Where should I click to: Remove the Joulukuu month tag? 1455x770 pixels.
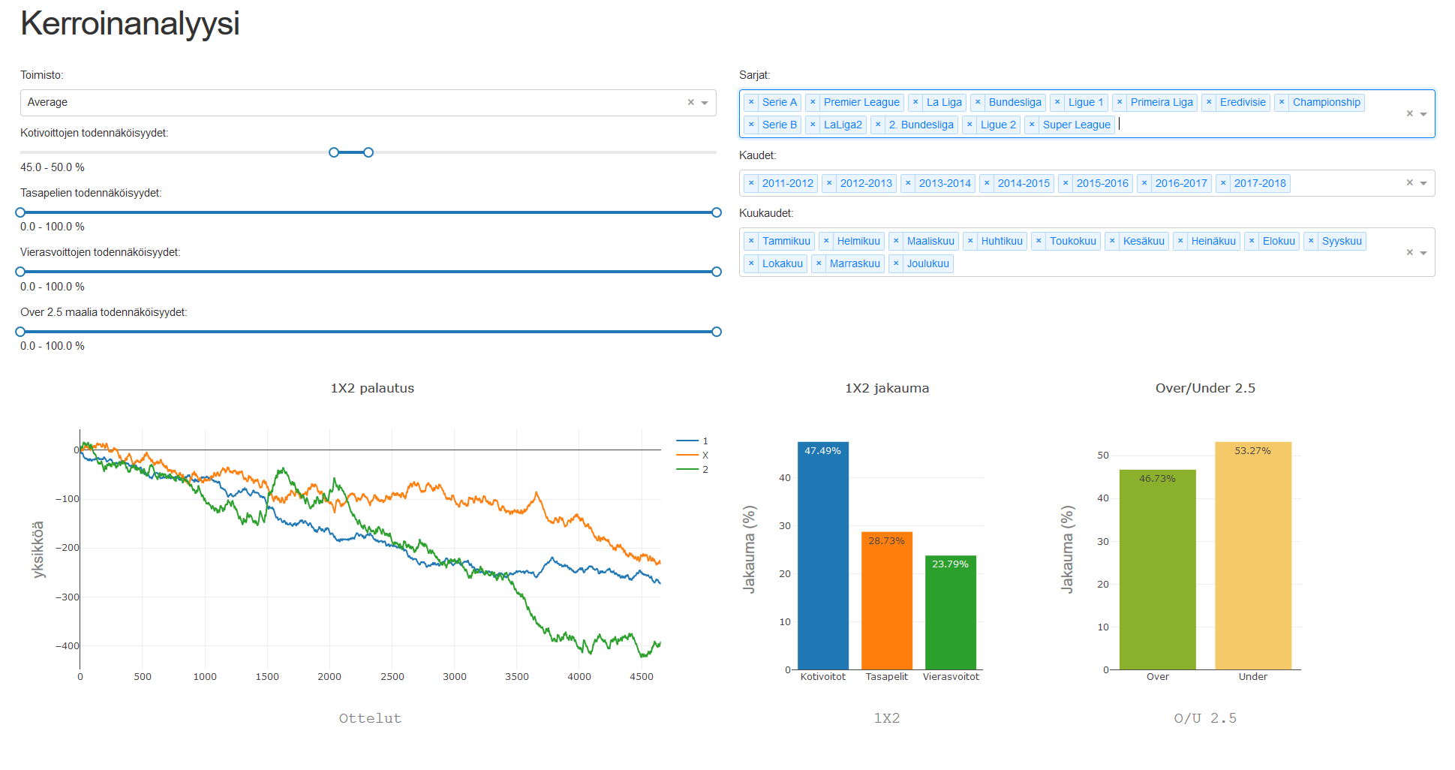click(896, 263)
